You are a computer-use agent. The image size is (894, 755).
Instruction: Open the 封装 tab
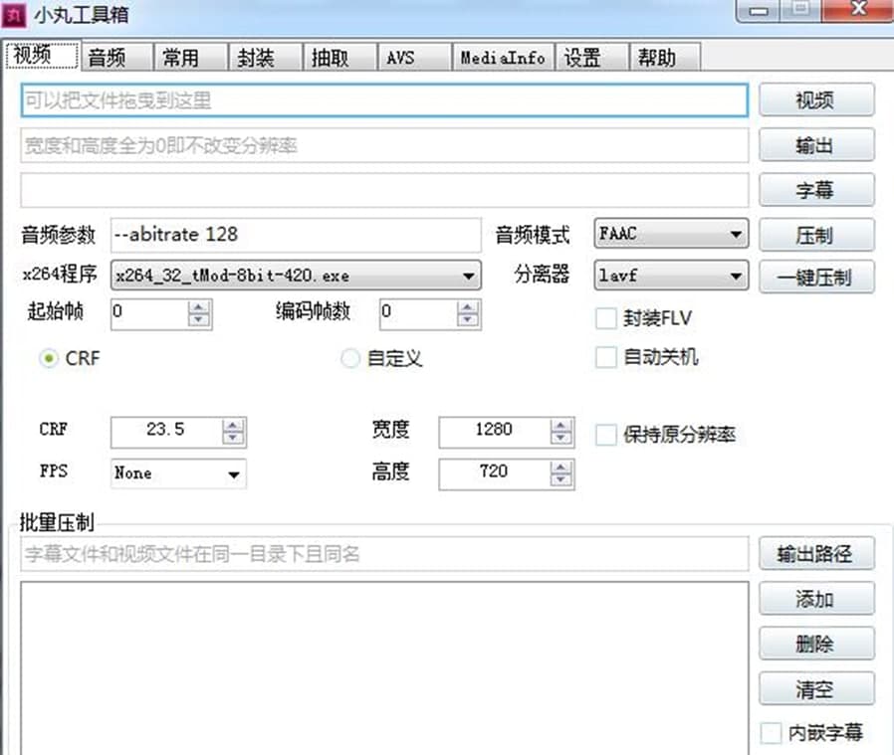coord(266,57)
